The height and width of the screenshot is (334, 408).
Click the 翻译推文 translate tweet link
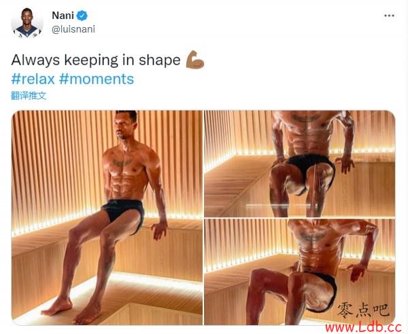point(29,96)
